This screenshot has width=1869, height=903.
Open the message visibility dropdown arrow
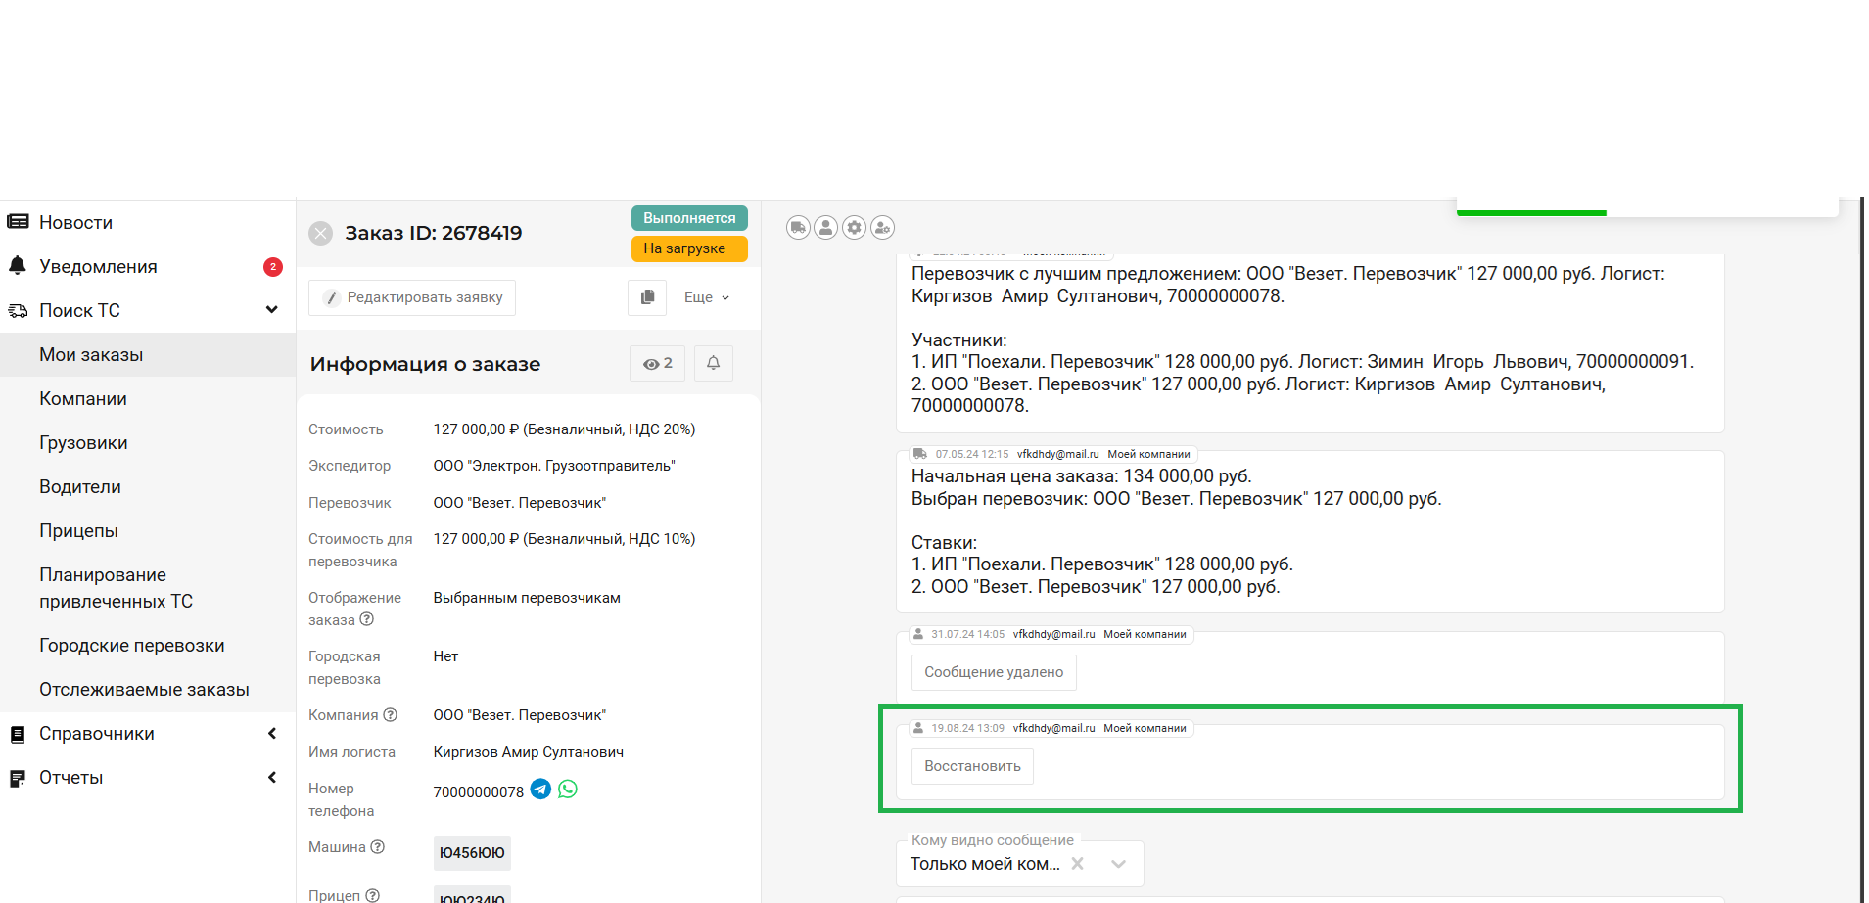1119,864
